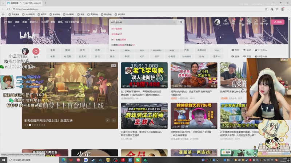Select suggestion starting with "s9赛季"
The height and width of the screenshot is (163, 291).
click(x=123, y=45)
